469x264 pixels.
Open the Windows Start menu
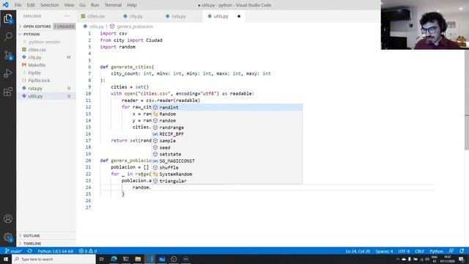coord(6,259)
